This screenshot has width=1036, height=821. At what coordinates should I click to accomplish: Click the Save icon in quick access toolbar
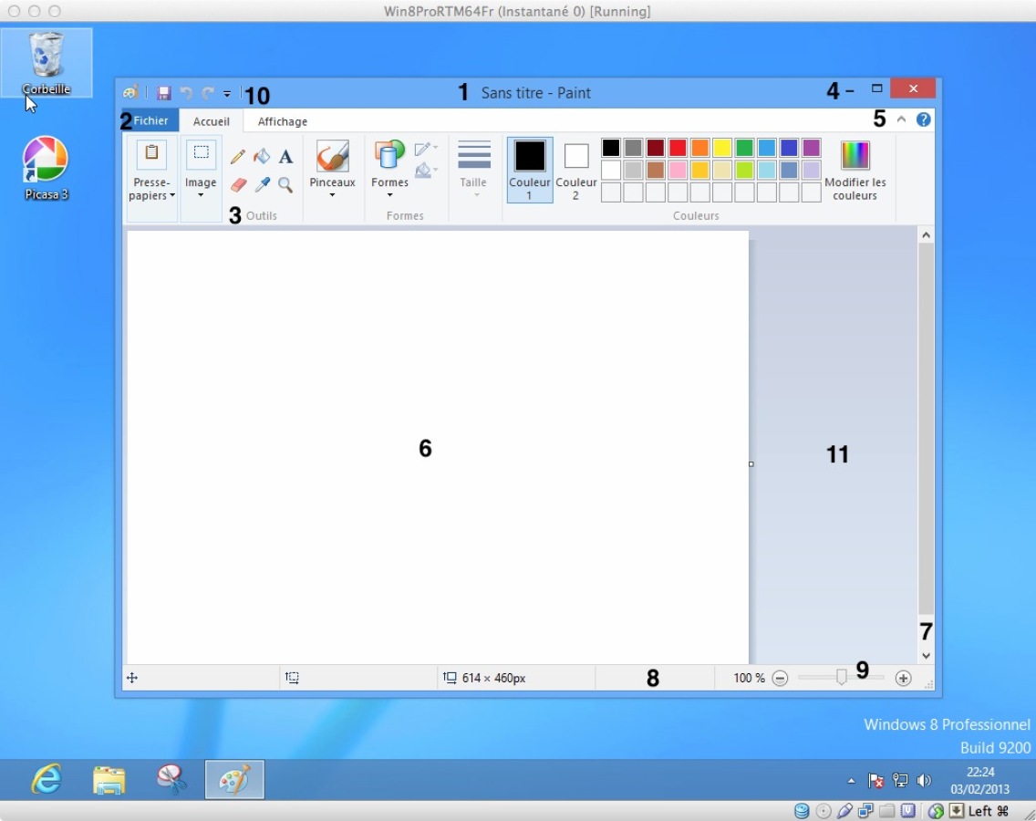(164, 93)
